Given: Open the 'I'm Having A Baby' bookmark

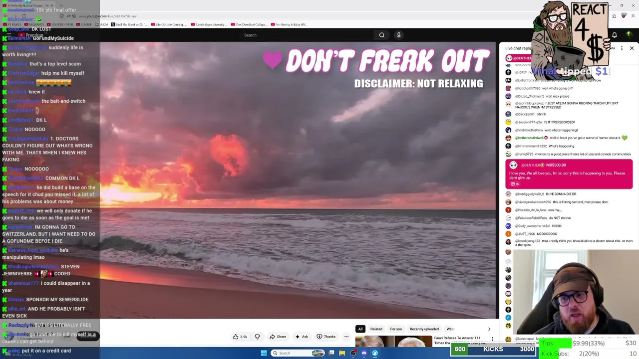Looking at the screenshot, I should tap(289, 24).
